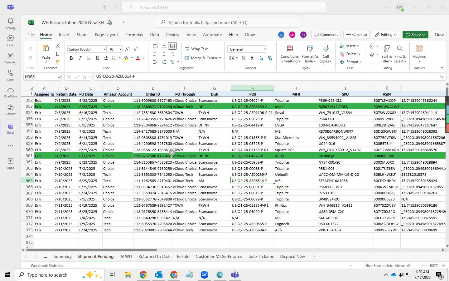Decrease decimal places

click(x=270, y=58)
